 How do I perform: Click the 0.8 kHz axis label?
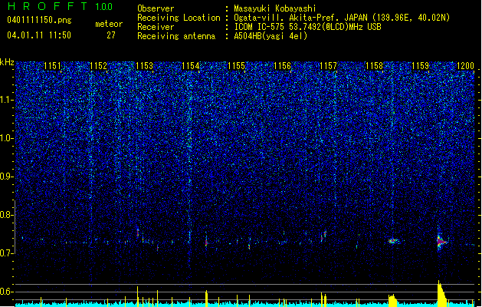point(7,215)
